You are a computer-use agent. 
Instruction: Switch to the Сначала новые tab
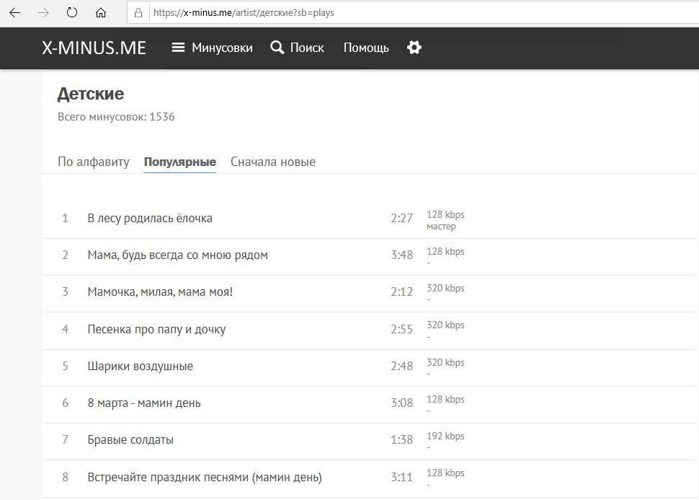(273, 162)
